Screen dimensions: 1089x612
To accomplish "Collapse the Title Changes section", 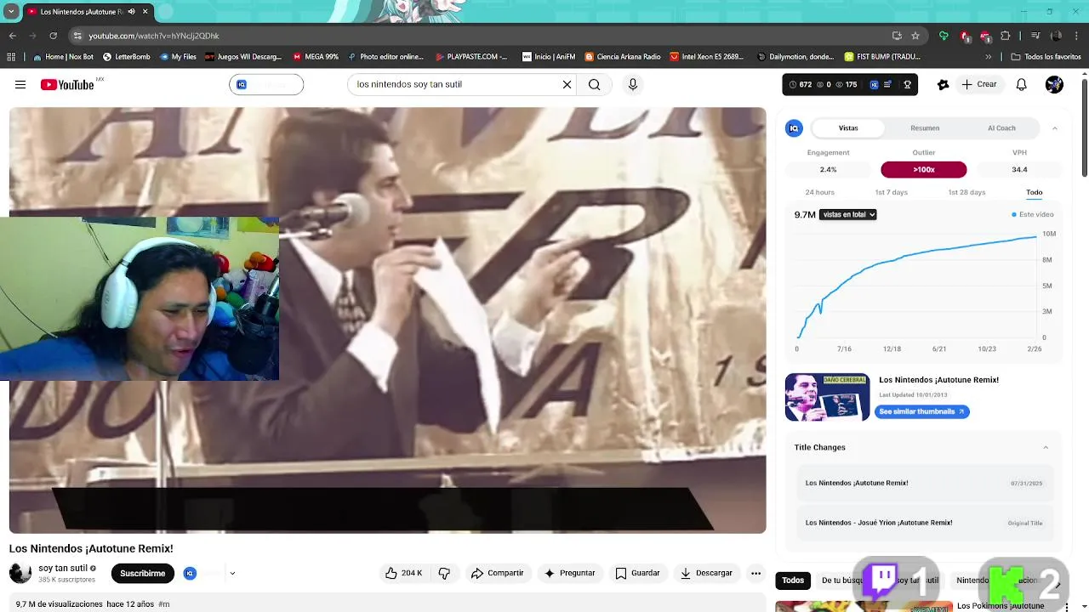I will point(1046,447).
